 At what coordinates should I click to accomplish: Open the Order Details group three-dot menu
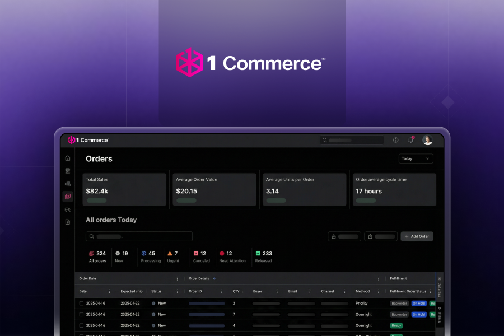(x=379, y=278)
